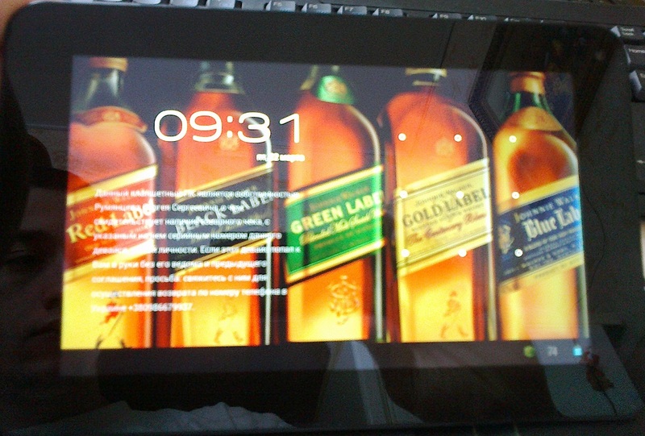Tap the blue status icon in bottom bar
Screen dimensions: 645x436
point(578,351)
